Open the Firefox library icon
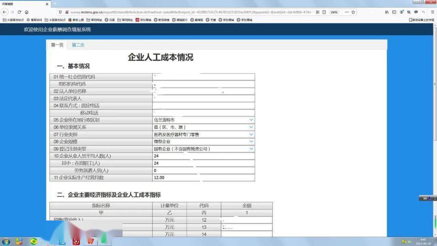Image resolution: width=437 pixels, height=246 pixels. click(x=387, y=12)
